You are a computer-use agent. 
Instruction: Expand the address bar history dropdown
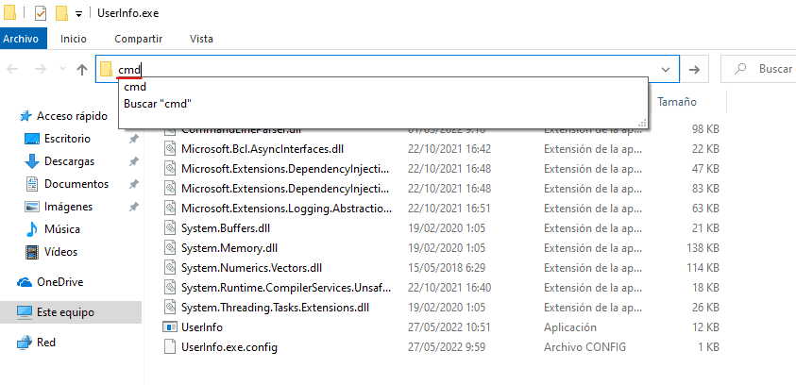point(667,70)
